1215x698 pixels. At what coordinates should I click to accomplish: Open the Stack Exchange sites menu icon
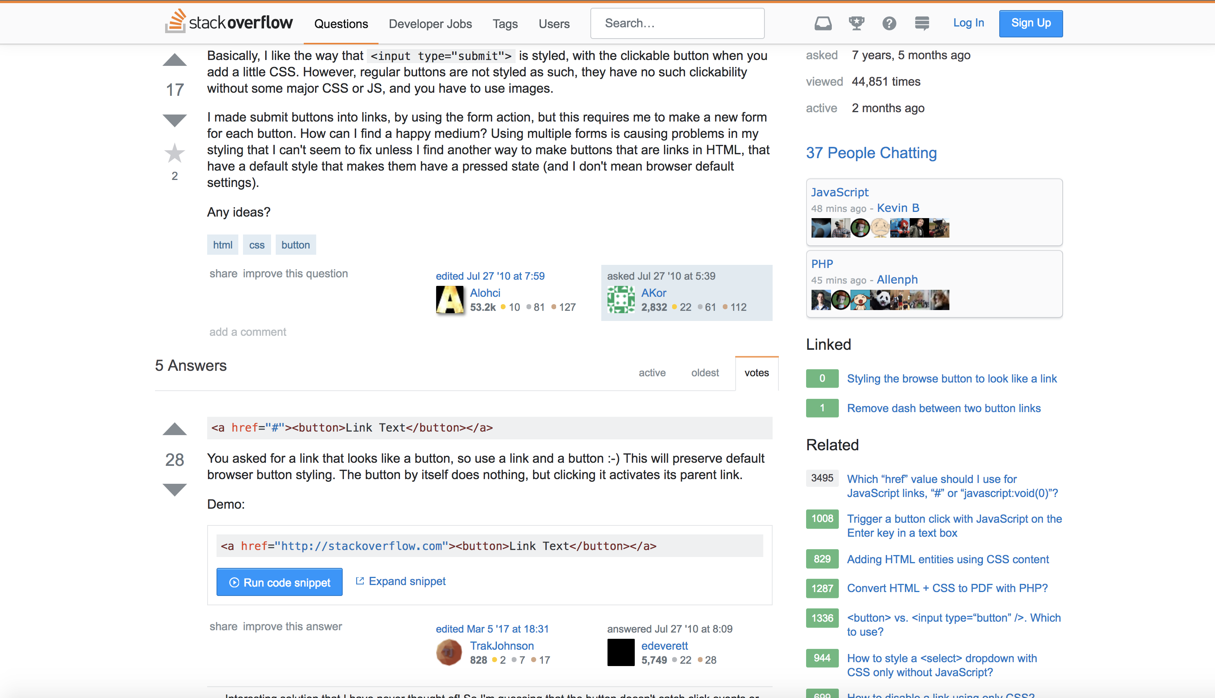point(922,23)
